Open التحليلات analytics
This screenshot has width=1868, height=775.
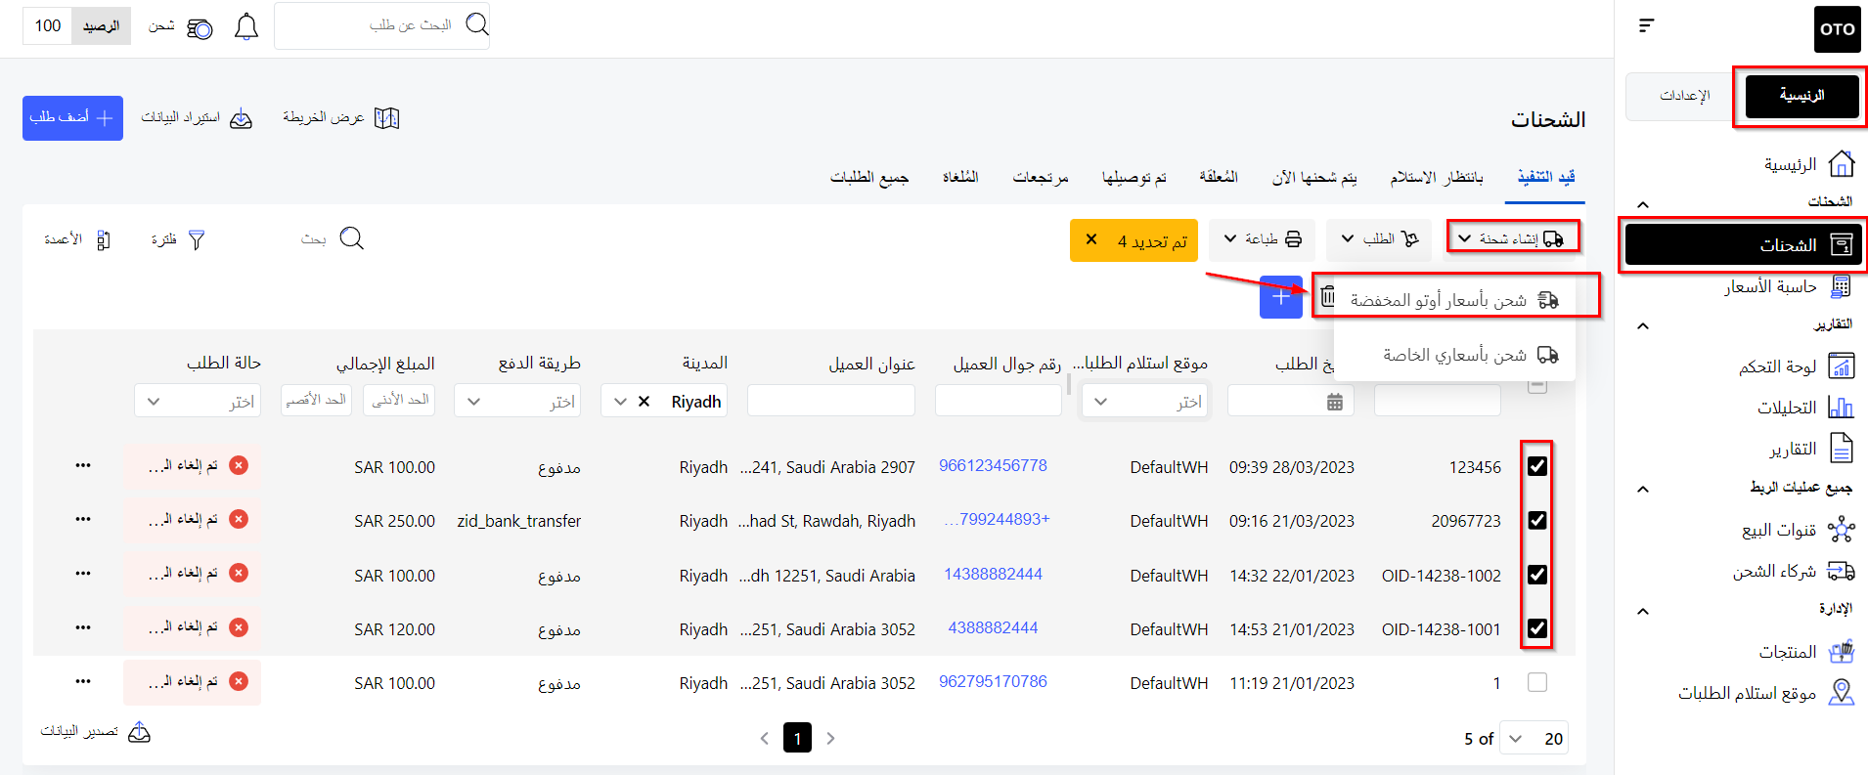(1805, 408)
